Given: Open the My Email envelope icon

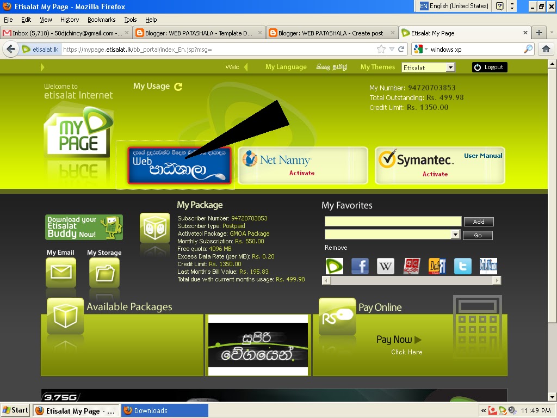Looking at the screenshot, I should pyautogui.click(x=61, y=272).
